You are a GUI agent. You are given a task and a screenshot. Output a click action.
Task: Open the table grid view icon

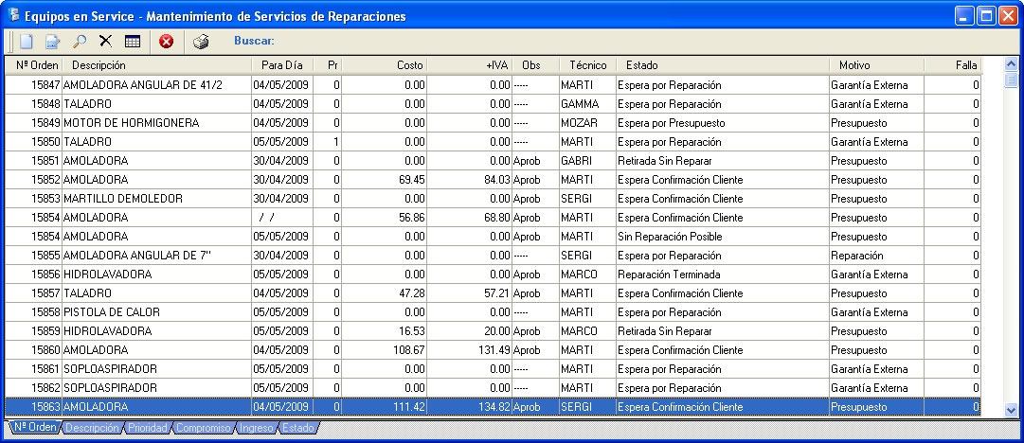click(132, 42)
